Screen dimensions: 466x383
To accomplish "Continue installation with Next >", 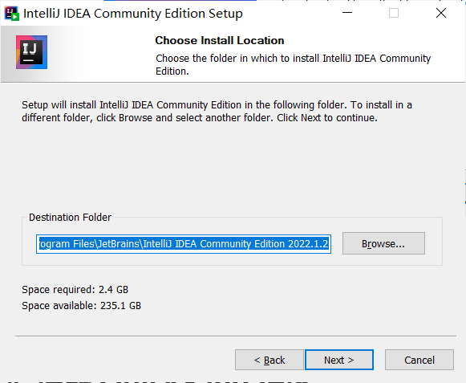I will tap(339, 360).
